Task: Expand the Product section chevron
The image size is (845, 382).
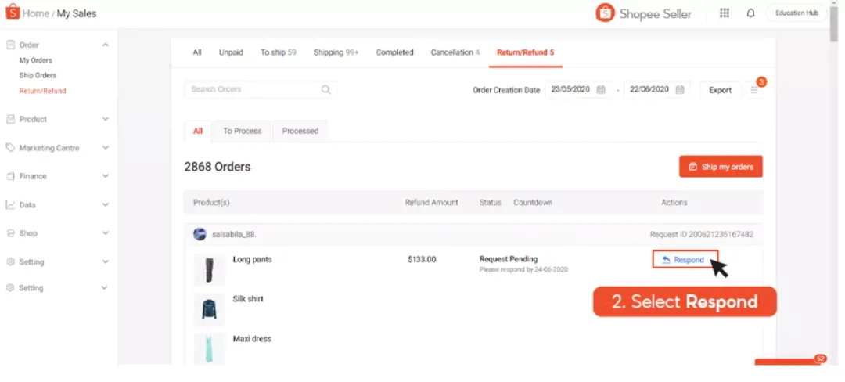Action: [x=106, y=119]
